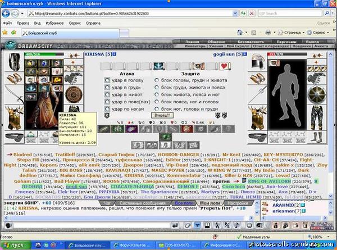
Task: Click 'Выход' to log out
Action: tap(312, 42)
